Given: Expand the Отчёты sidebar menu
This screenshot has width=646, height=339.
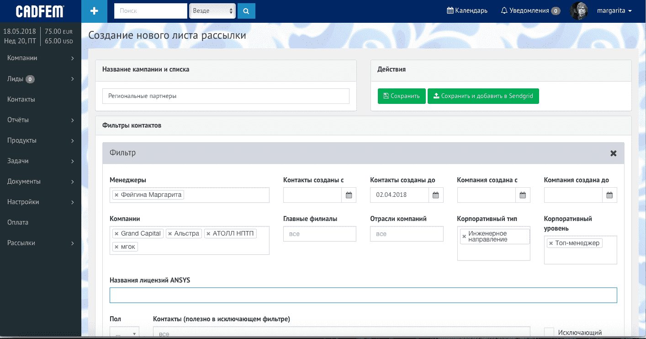Looking at the screenshot, I should (41, 120).
